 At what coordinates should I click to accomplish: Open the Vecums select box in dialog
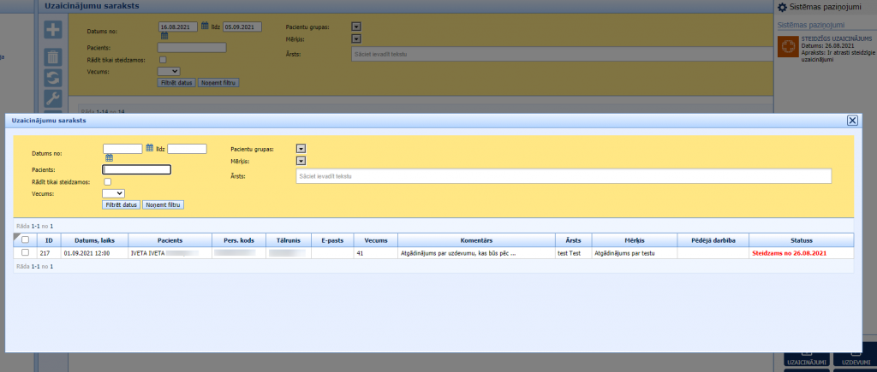[x=113, y=193]
